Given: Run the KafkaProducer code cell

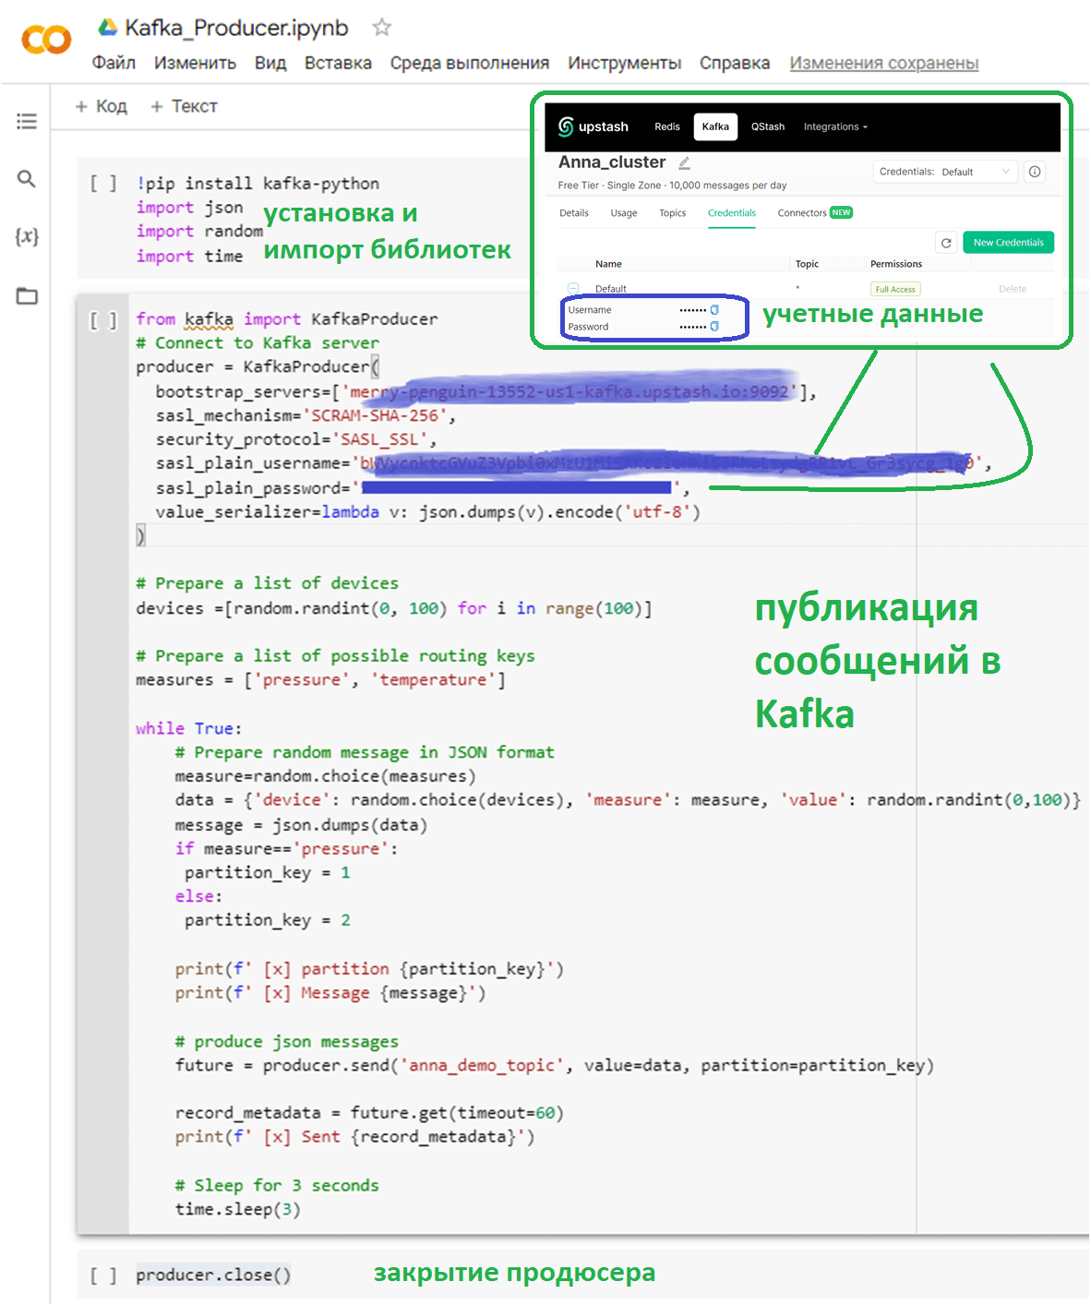Looking at the screenshot, I should coord(103,320).
